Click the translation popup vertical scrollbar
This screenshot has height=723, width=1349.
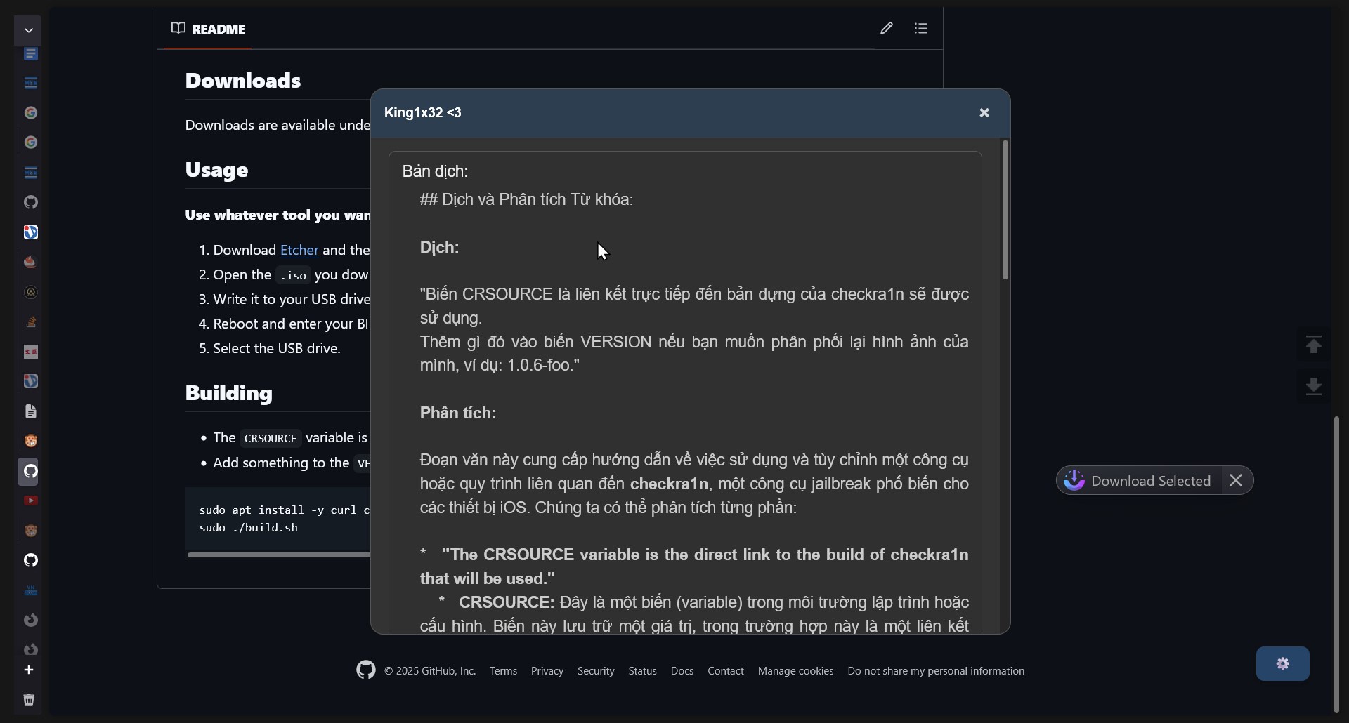[x=1005, y=211]
